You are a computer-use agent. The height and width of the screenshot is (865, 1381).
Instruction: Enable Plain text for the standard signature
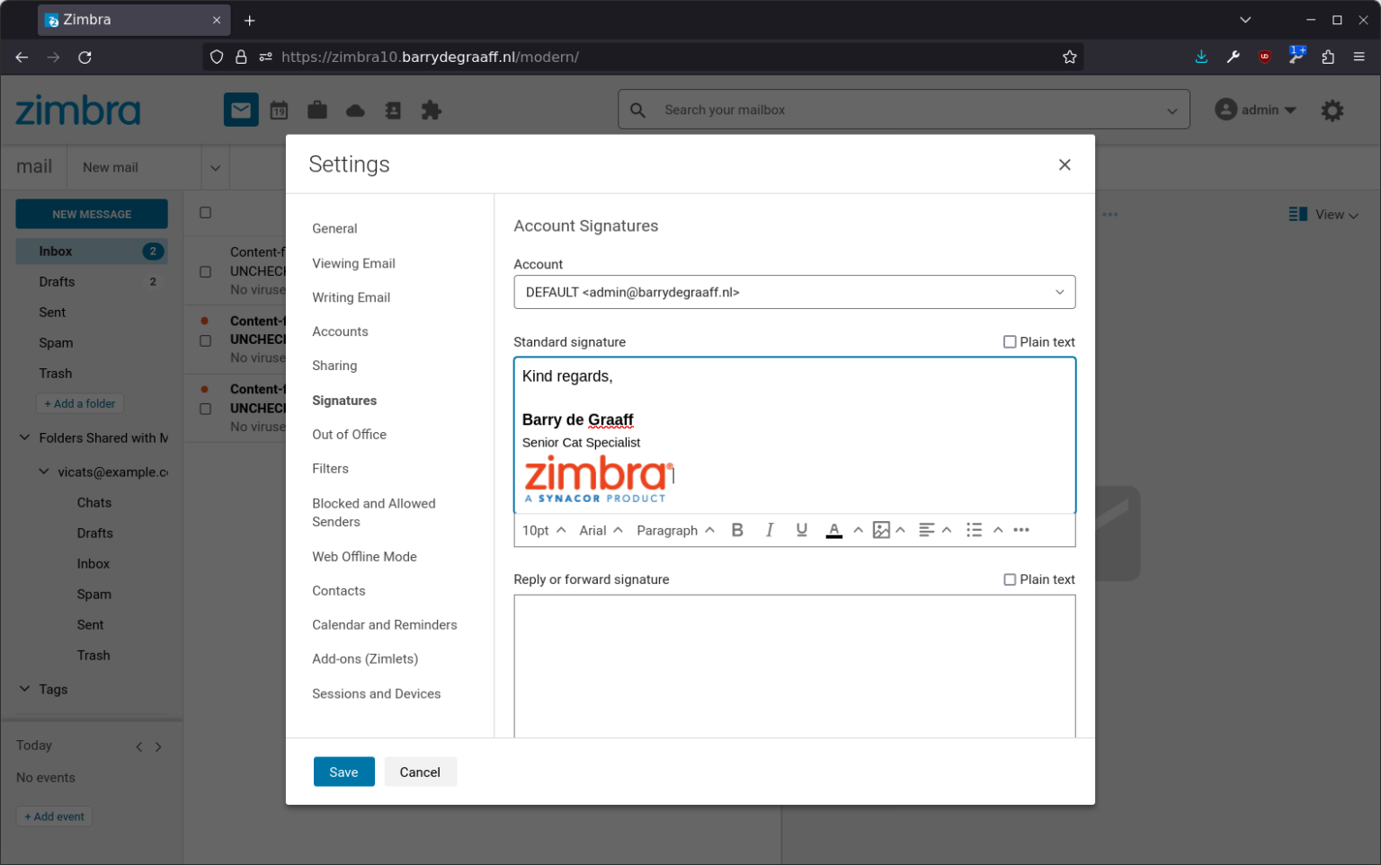pyautogui.click(x=1009, y=341)
